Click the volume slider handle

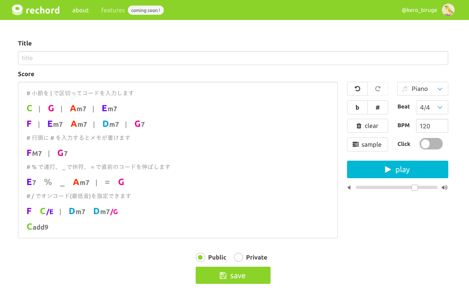click(x=415, y=188)
